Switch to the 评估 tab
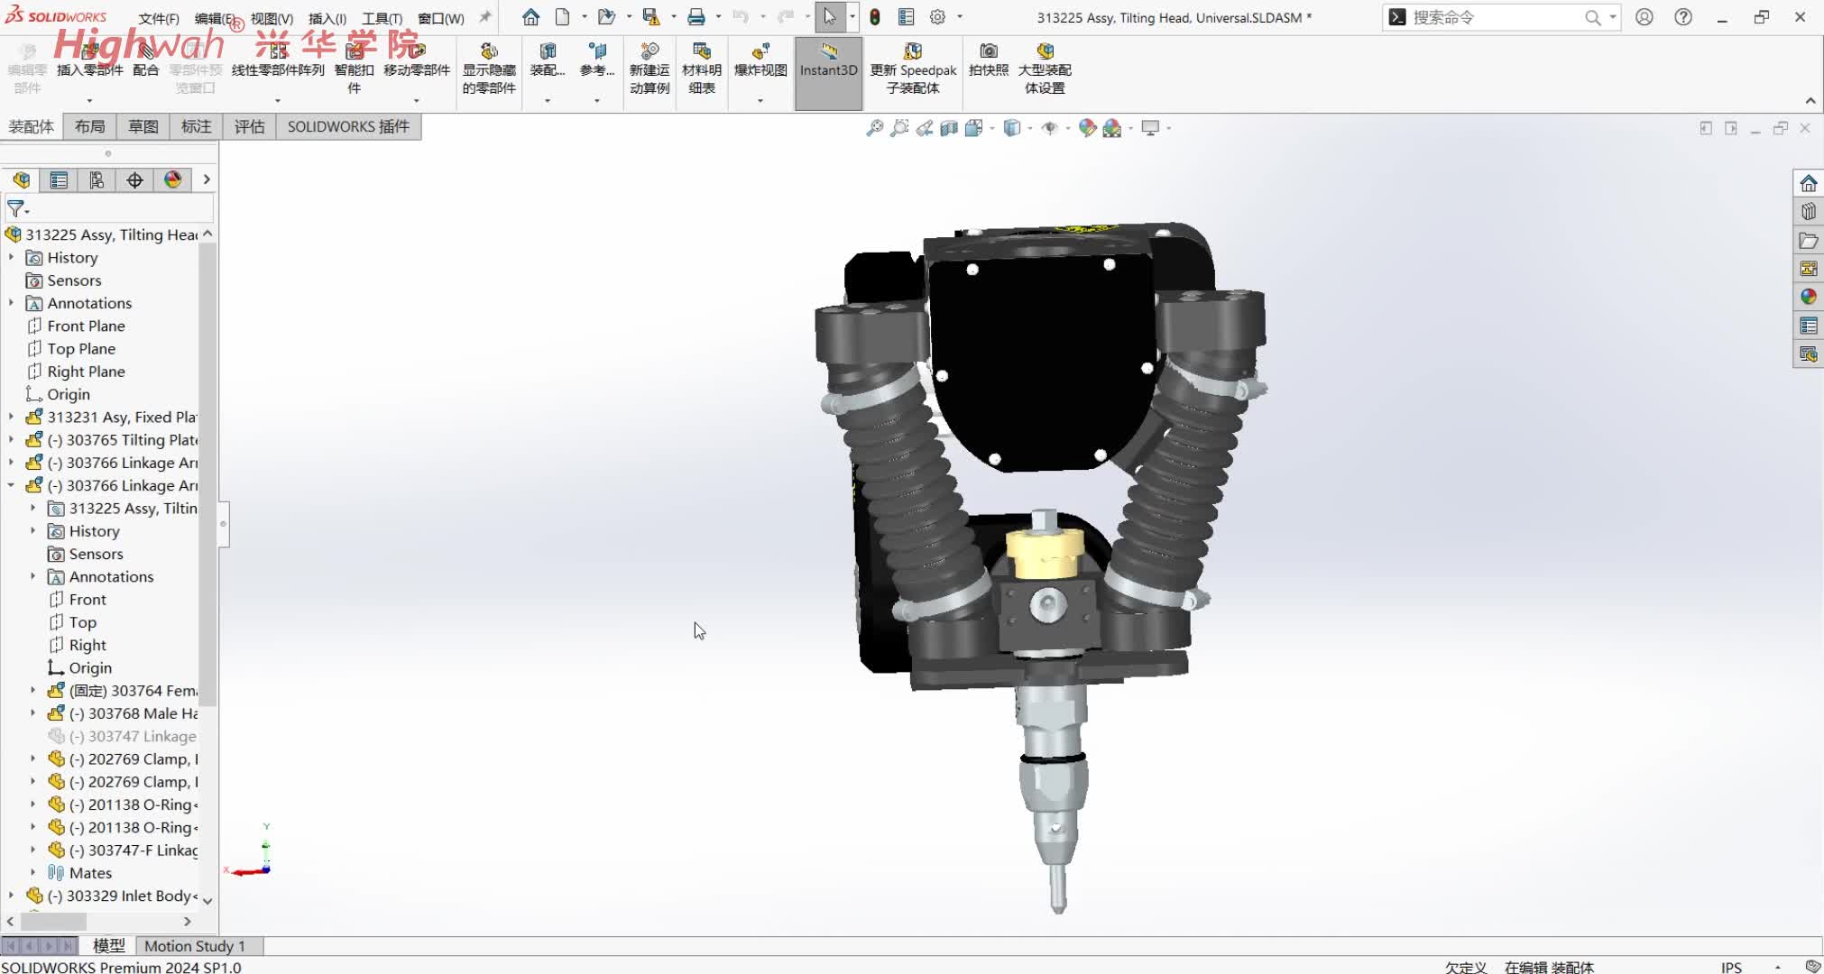Screen dimensions: 1824x974 (x=250, y=126)
